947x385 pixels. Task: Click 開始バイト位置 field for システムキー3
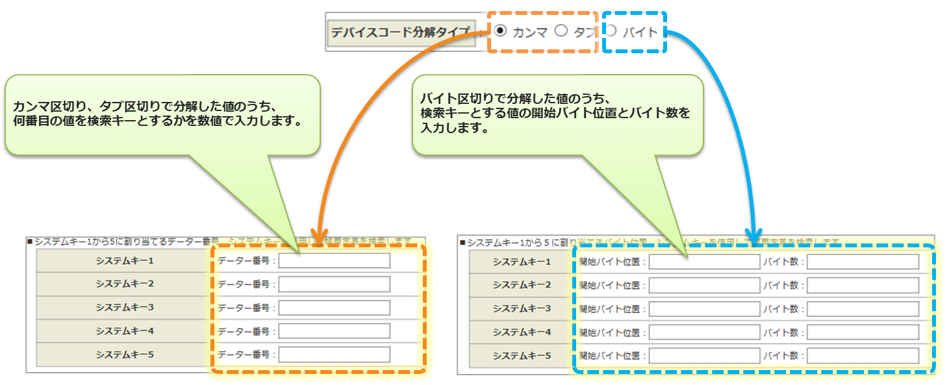point(704,308)
